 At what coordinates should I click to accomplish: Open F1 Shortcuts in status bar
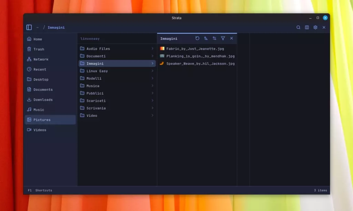click(x=40, y=190)
